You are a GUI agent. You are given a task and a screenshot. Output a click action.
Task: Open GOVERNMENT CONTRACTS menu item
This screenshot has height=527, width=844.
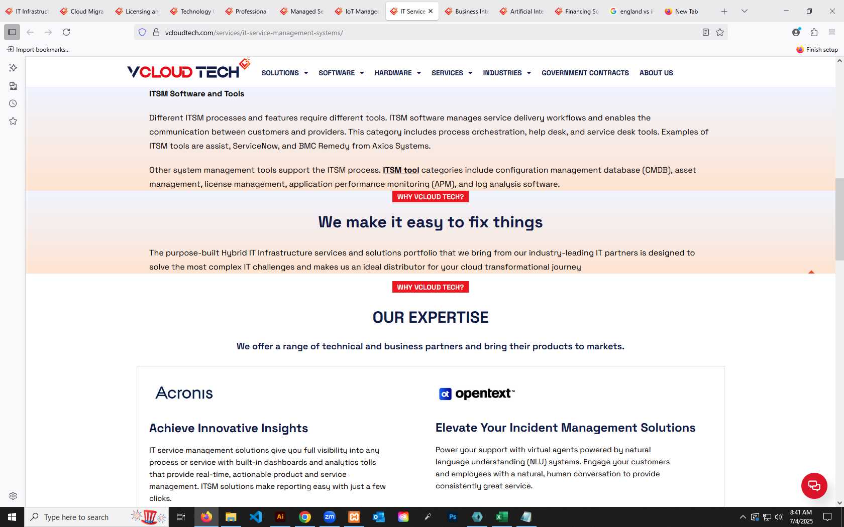click(x=585, y=73)
